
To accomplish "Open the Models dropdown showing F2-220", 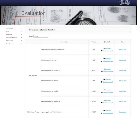I will point(41,36).
